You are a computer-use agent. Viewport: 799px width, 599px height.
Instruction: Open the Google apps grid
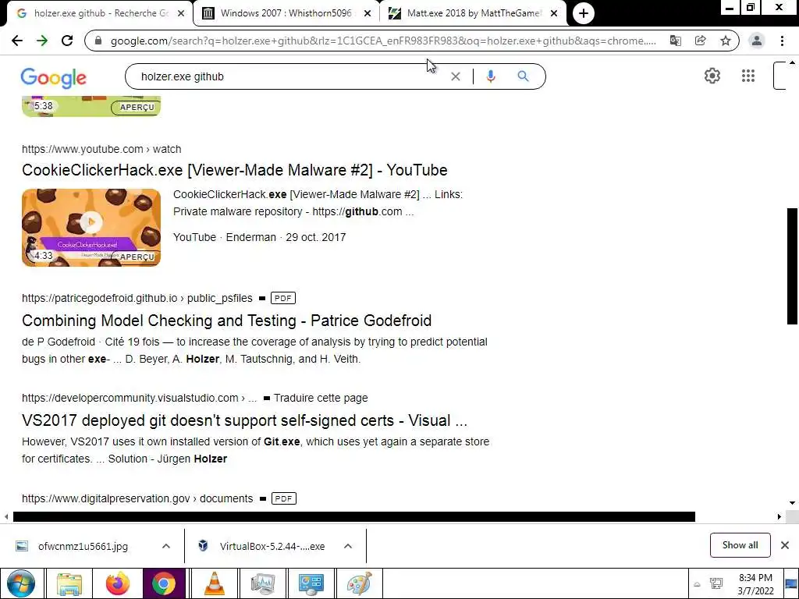click(748, 76)
